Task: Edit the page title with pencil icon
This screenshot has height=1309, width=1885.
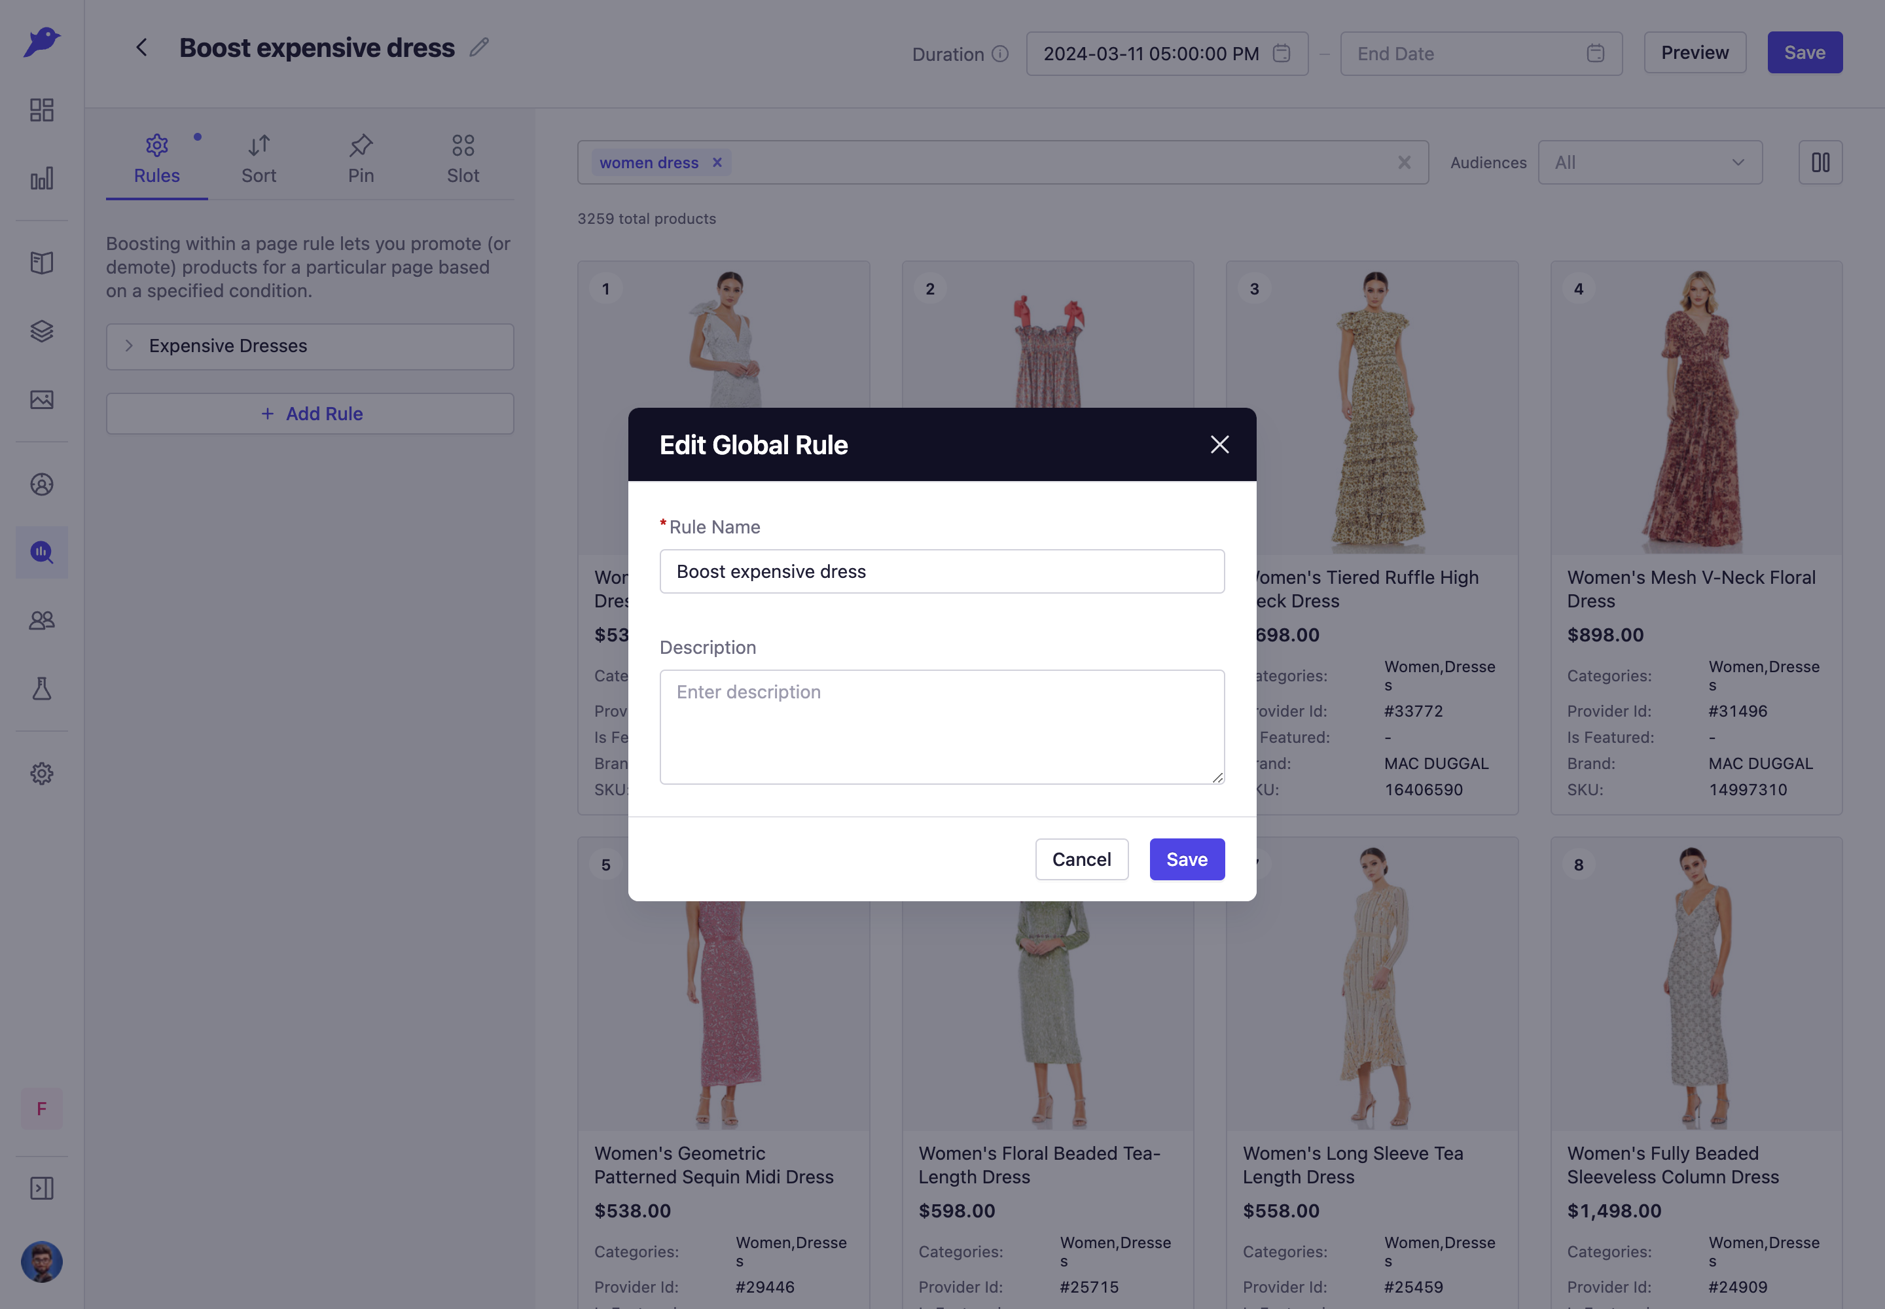Action: click(480, 48)
